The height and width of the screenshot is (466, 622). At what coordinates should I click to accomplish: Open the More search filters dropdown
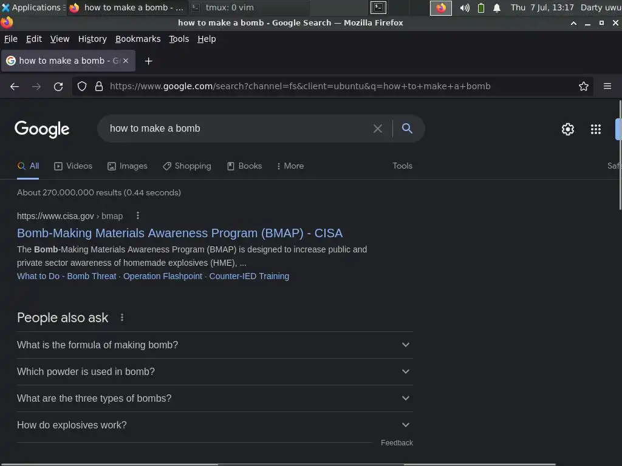pyautogui.click(x=290, y=166)
